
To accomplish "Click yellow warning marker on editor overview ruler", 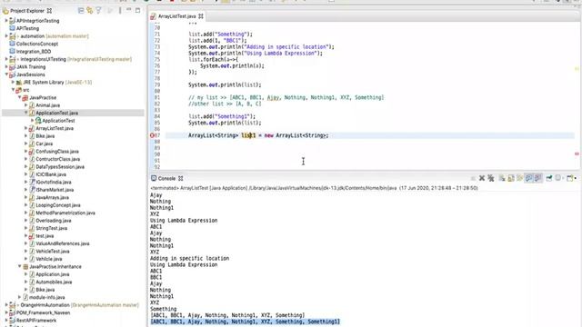I will tap(577, 69).
